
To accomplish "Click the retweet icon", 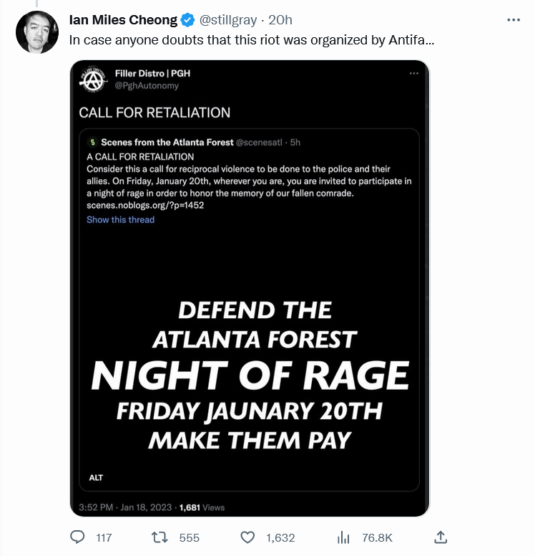I will 163,537.
